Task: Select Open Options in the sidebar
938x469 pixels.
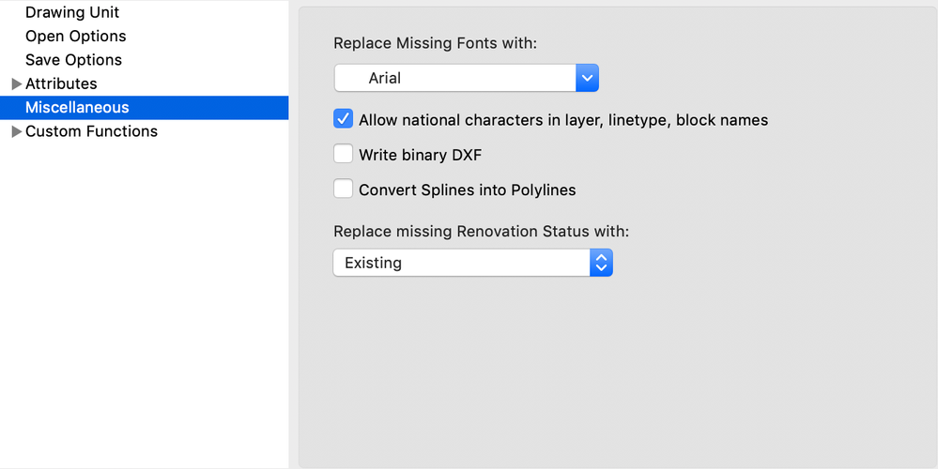Action: click(x=75, y=36)
